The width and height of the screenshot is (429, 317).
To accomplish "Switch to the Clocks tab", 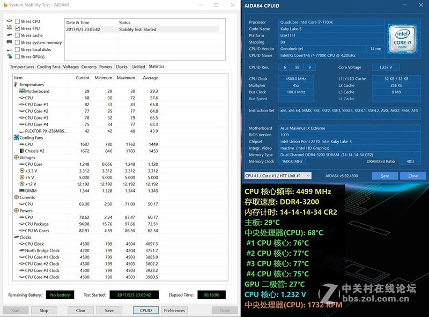I will (122, 67).
